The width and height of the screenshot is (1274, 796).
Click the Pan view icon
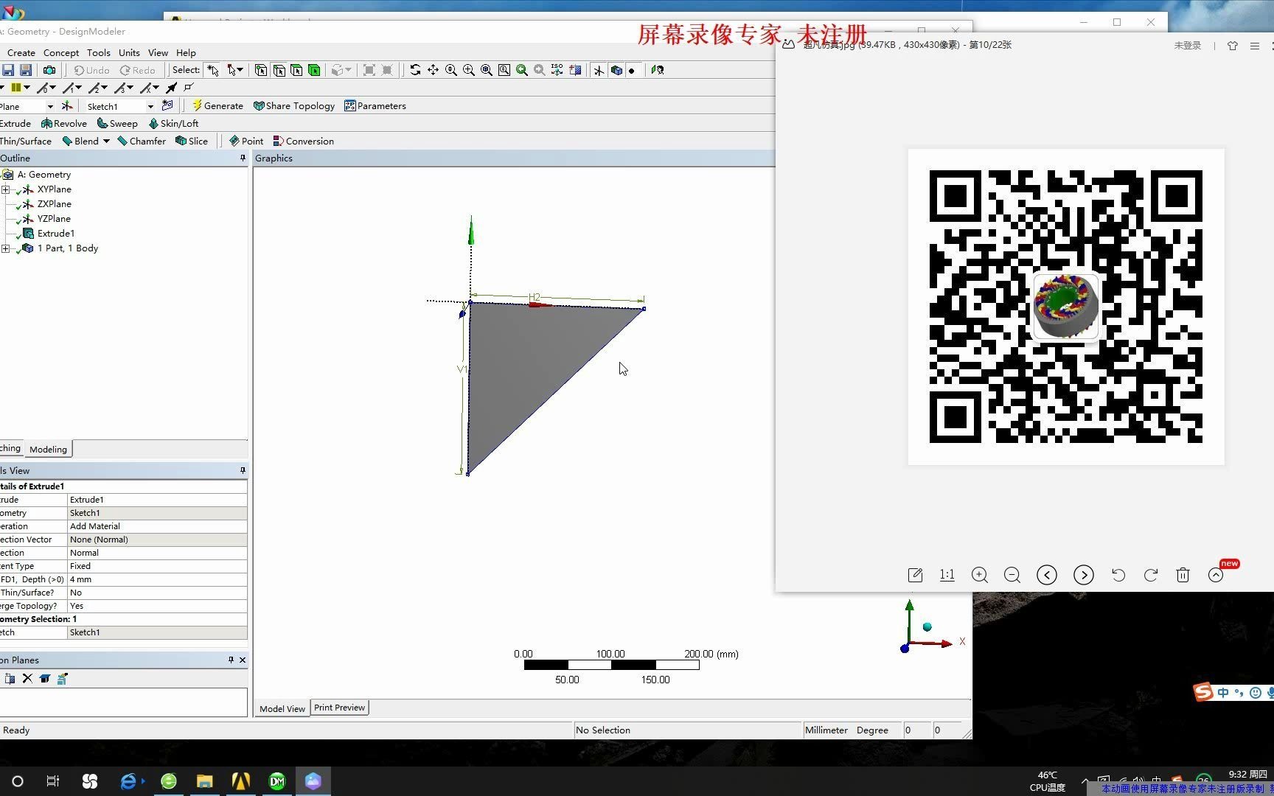[433, 70]
